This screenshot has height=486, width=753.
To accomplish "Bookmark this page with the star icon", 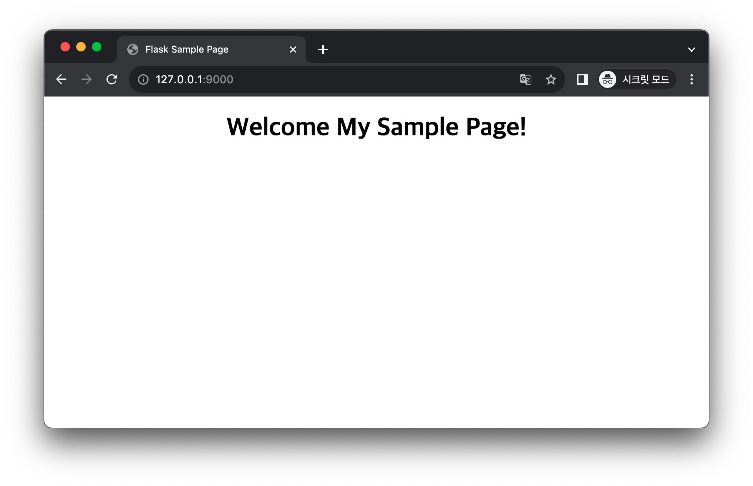I will click(551, 79).
